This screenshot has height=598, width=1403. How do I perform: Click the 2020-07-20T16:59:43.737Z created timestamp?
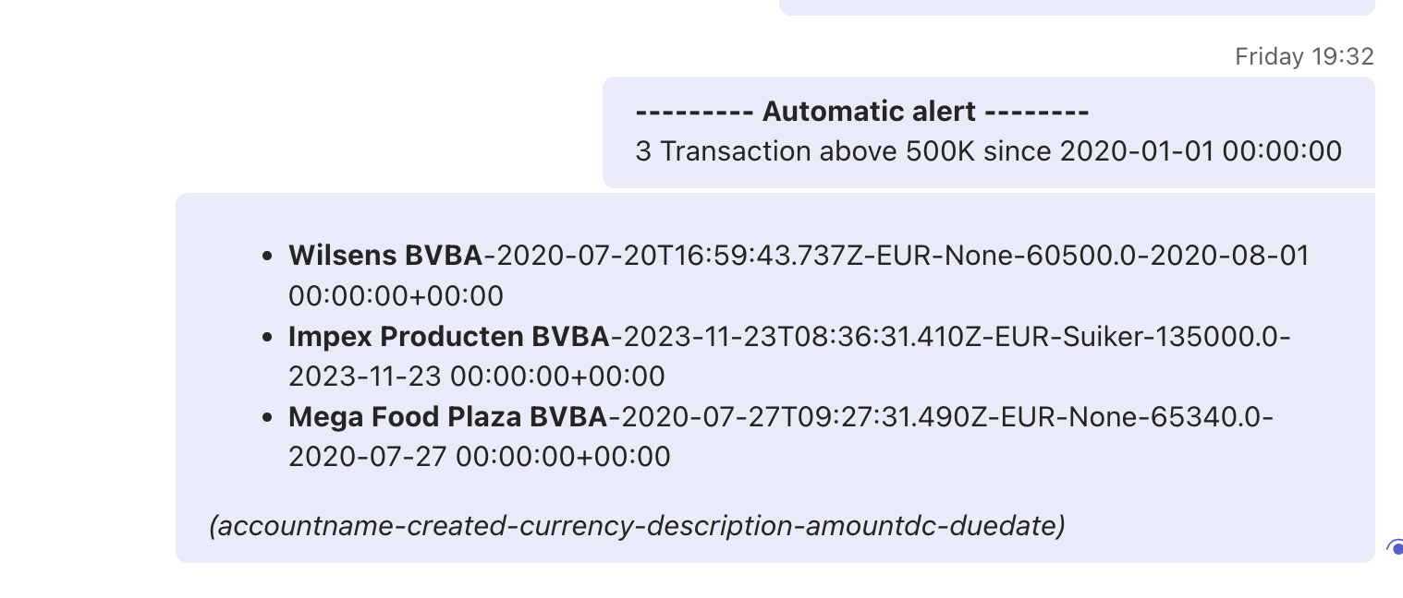click(x=679, y=256)
